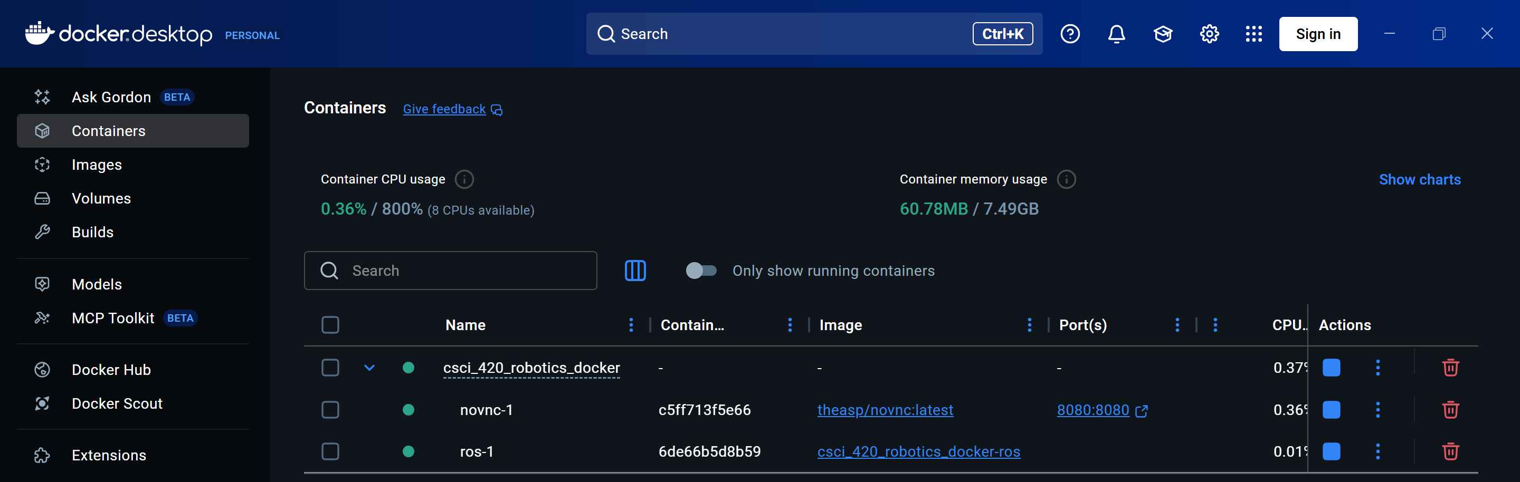Click the ros-1 container name
This screenshot has height=482, width=1520.
coord(476,452)
